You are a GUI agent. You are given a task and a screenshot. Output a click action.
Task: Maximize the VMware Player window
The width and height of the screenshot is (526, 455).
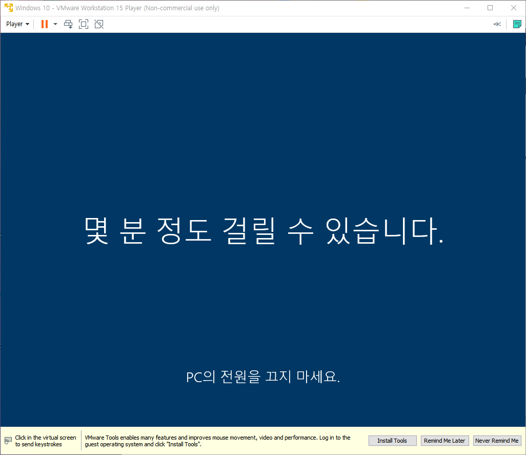click(490, 8)
